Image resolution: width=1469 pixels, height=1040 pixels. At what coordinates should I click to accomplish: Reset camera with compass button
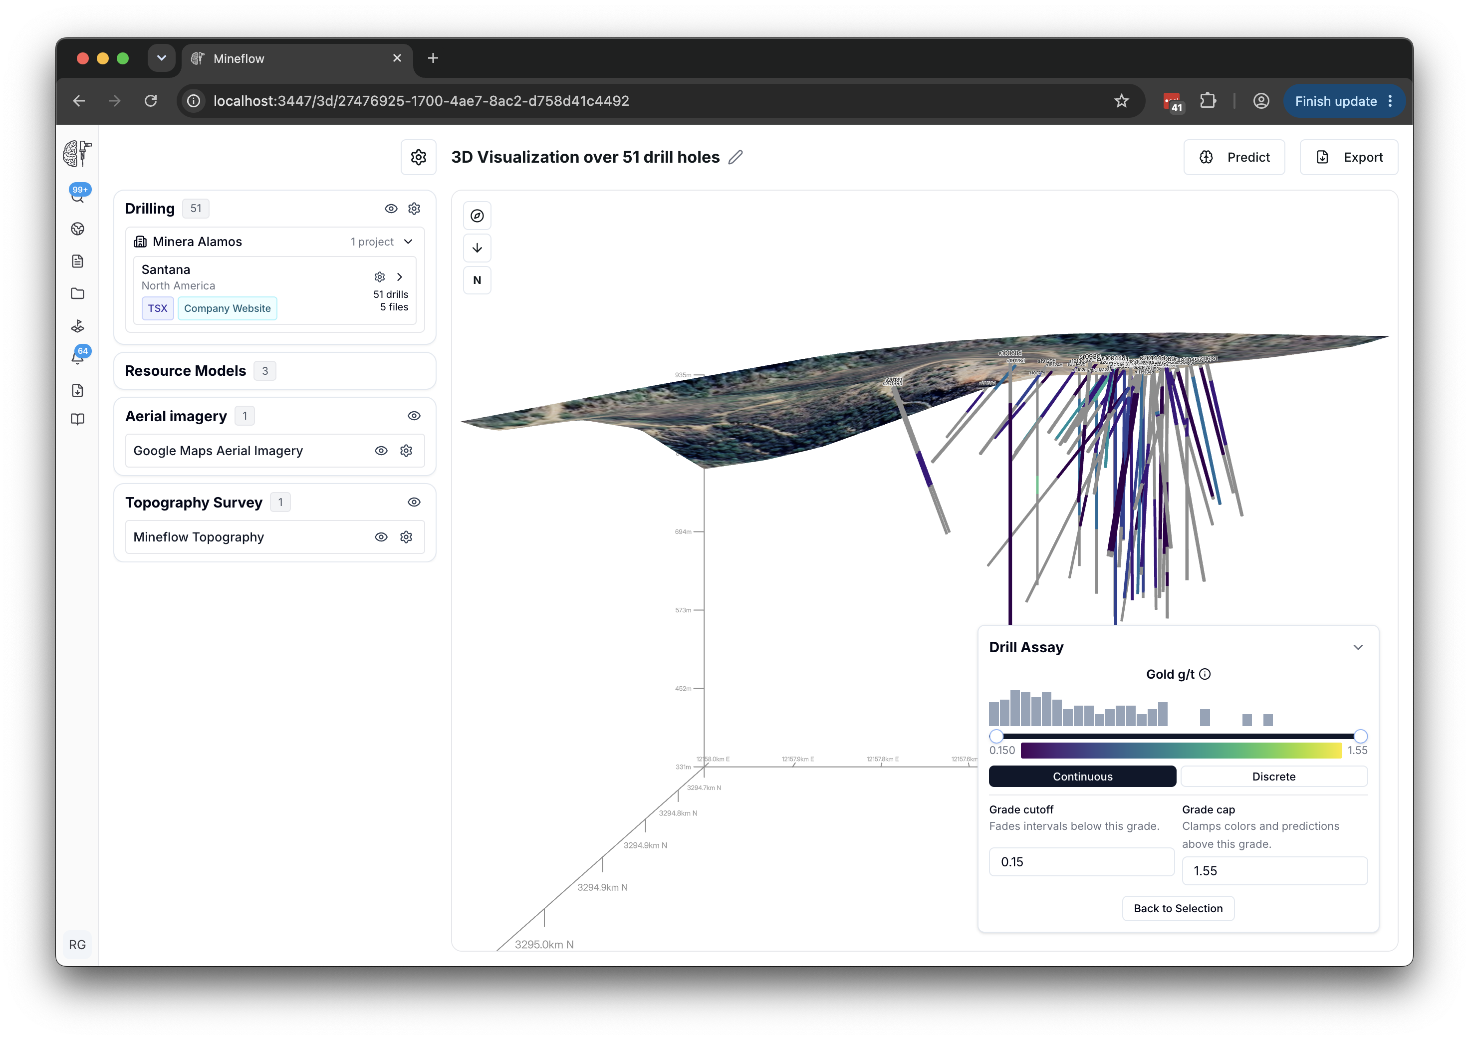[x=477, y=216]
